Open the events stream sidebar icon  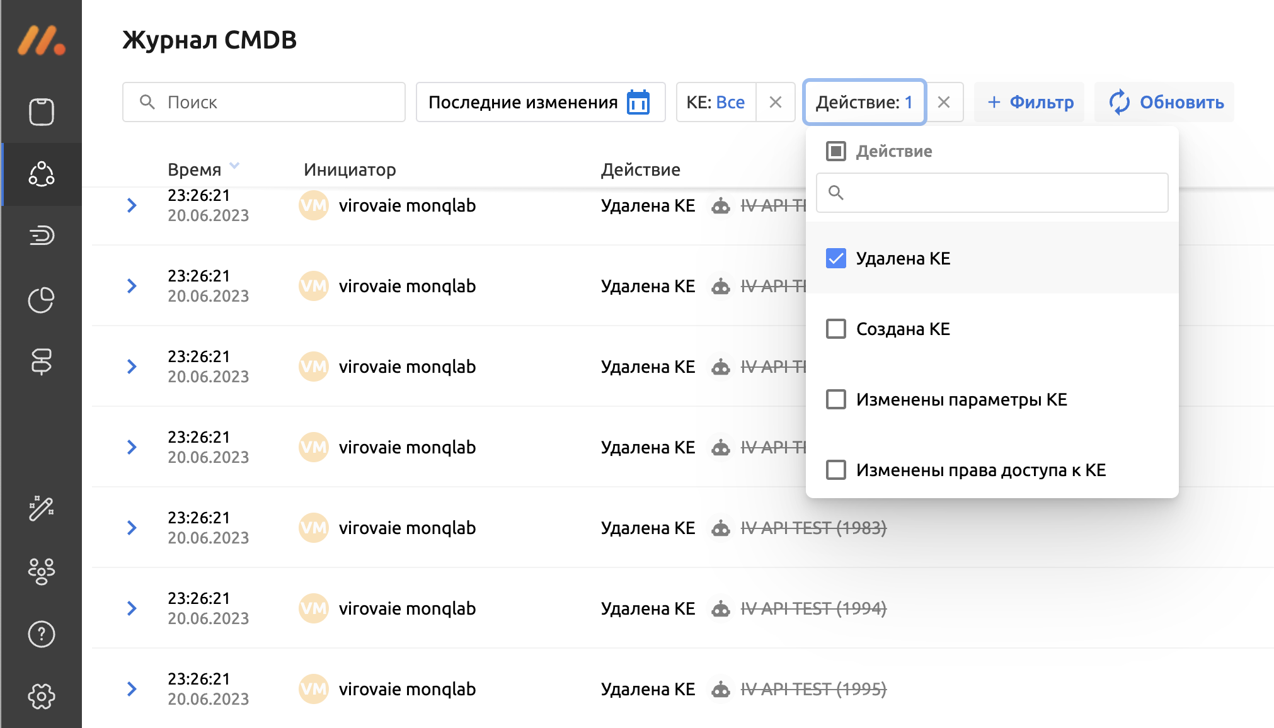42,236
